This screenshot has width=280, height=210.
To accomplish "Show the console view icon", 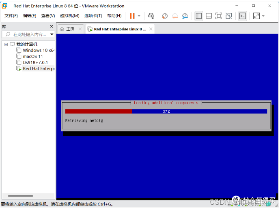I will 243,16.
